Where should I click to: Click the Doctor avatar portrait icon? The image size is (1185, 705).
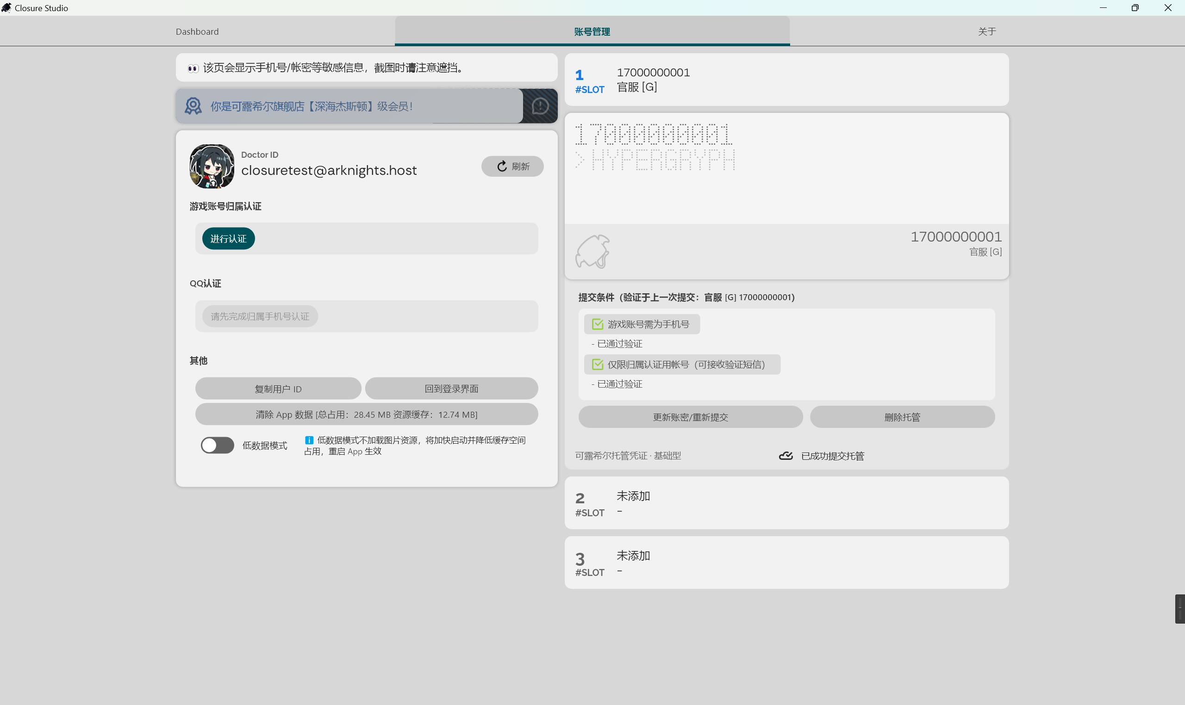coord(212,165)
